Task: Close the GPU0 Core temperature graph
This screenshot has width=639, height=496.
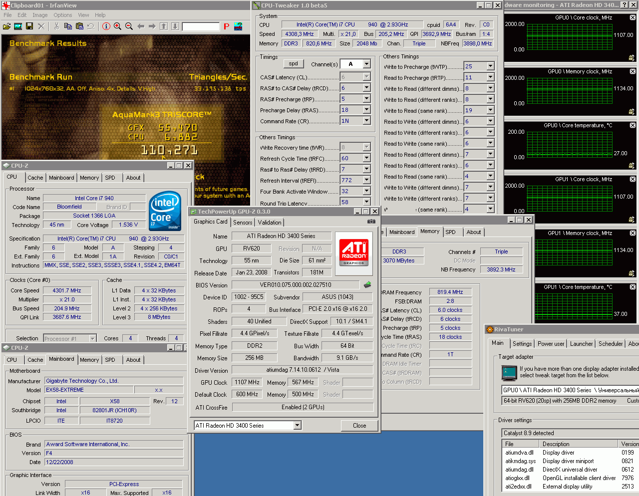Action: coord(633,125)
